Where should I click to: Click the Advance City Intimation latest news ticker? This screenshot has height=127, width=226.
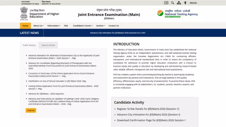[118, 33]
